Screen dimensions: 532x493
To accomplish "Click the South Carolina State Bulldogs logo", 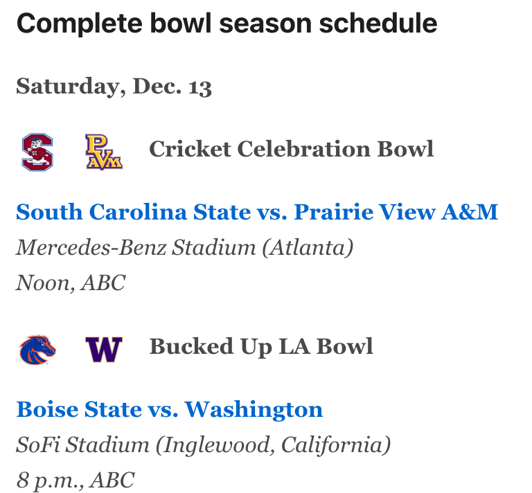I will (37, 152).
